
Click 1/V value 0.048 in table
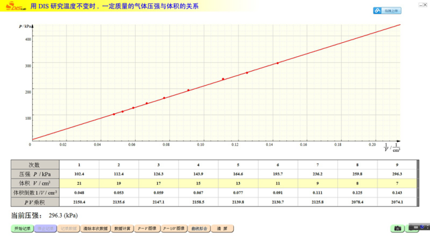79,193
